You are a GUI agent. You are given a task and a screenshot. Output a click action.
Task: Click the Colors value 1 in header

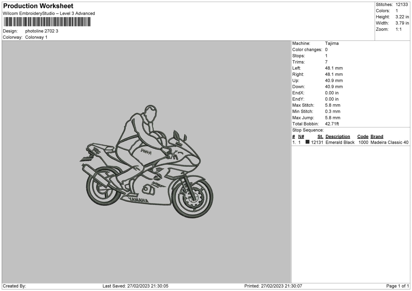[x=397, y=11]
